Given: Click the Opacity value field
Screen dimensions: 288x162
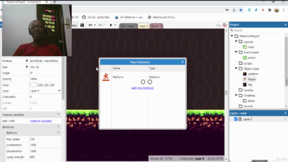Looking at the screenshot, I should [x=45, y=79].
